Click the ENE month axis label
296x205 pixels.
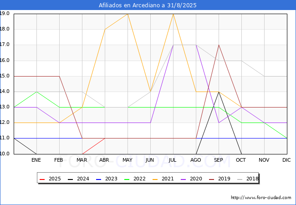click(36, 160)
